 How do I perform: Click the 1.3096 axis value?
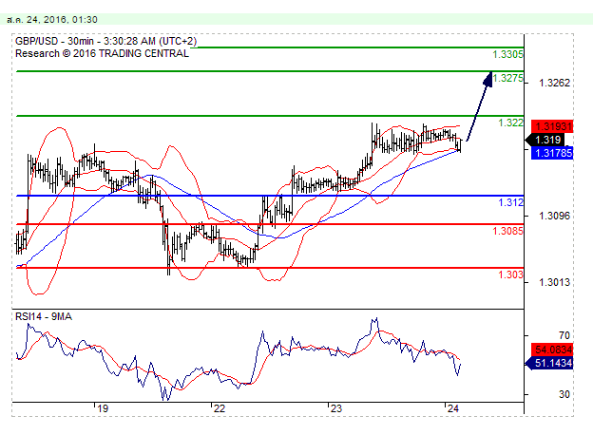[x=554, y=216]
